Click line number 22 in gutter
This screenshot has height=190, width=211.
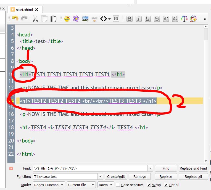pos(11,154)
